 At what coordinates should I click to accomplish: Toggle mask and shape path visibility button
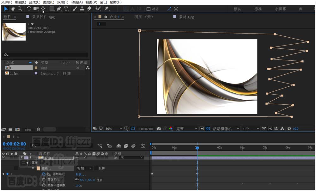tap(133, 129)
